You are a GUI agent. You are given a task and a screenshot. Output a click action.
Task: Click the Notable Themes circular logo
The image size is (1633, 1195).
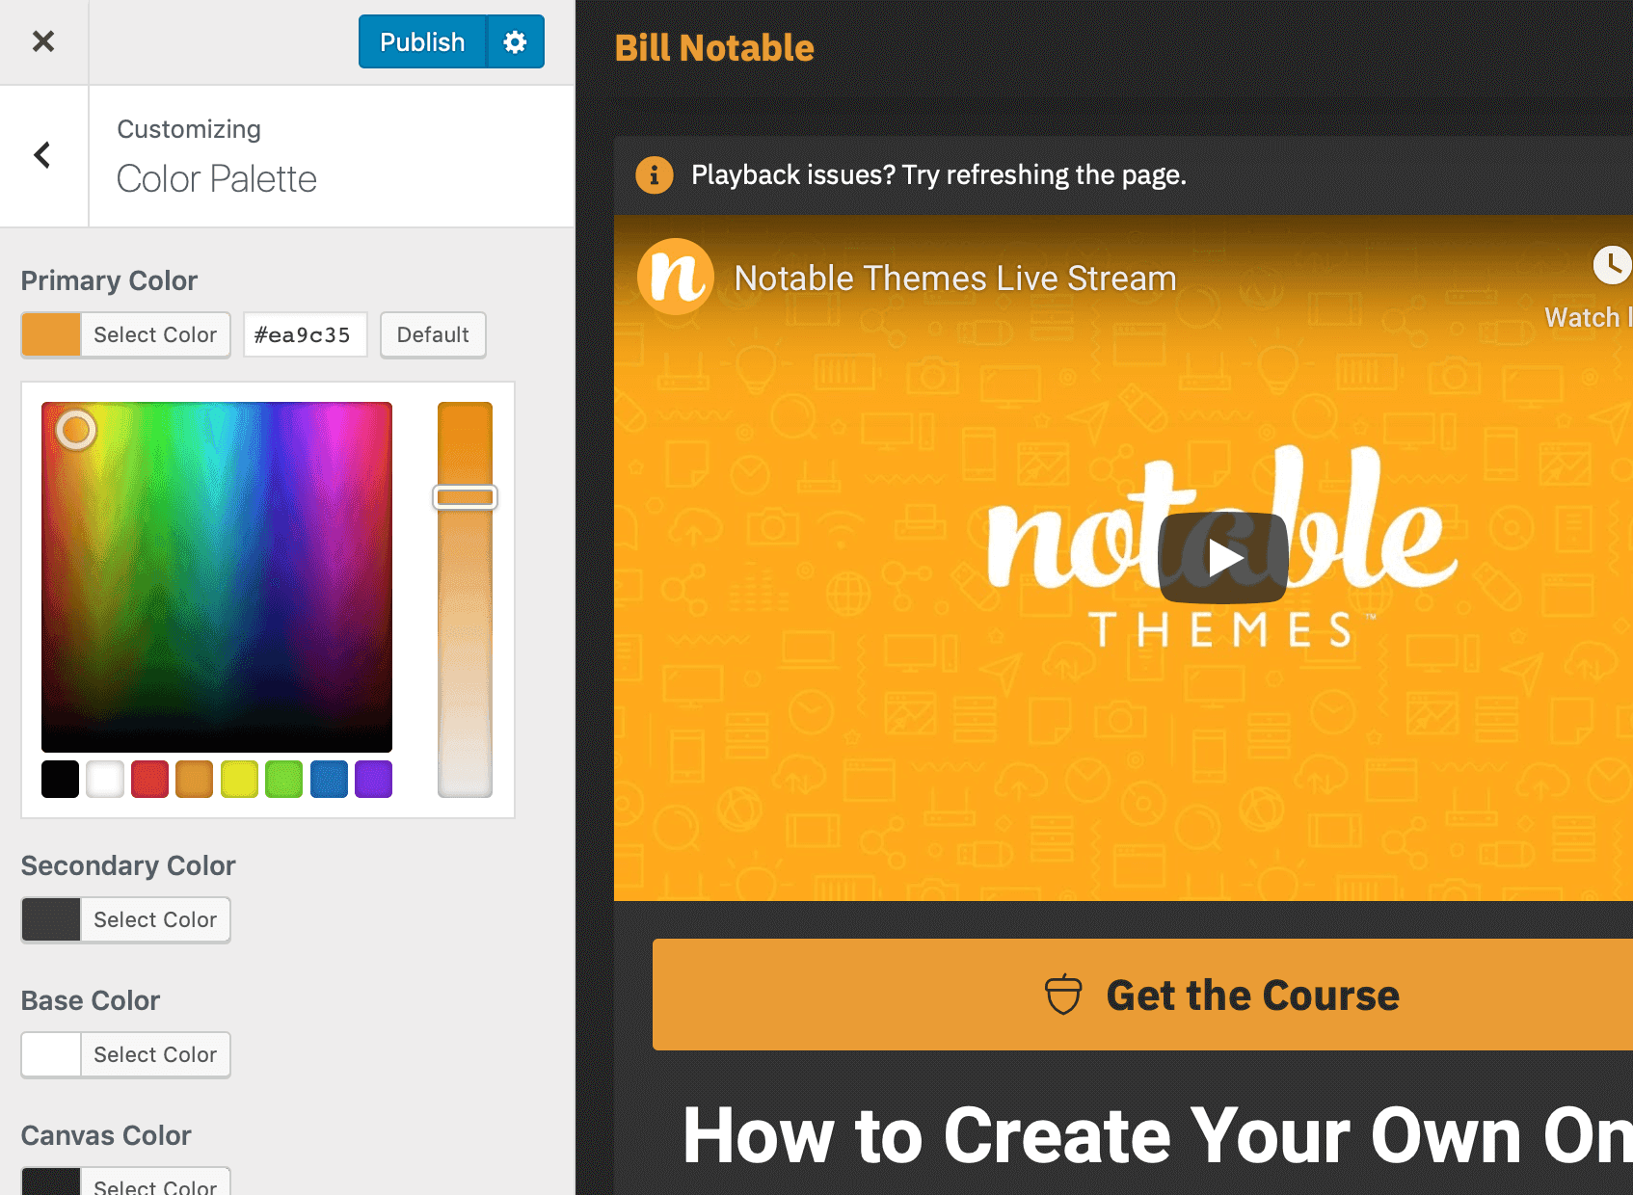(675, 277)
